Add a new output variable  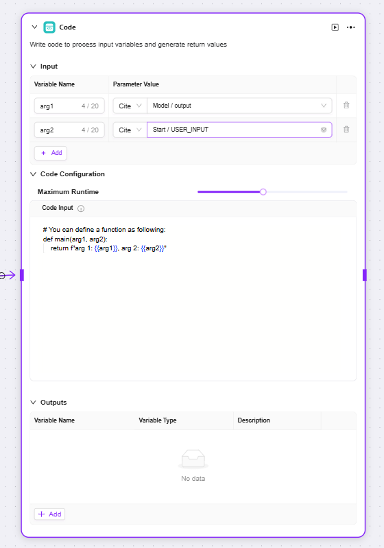(49, 514)
